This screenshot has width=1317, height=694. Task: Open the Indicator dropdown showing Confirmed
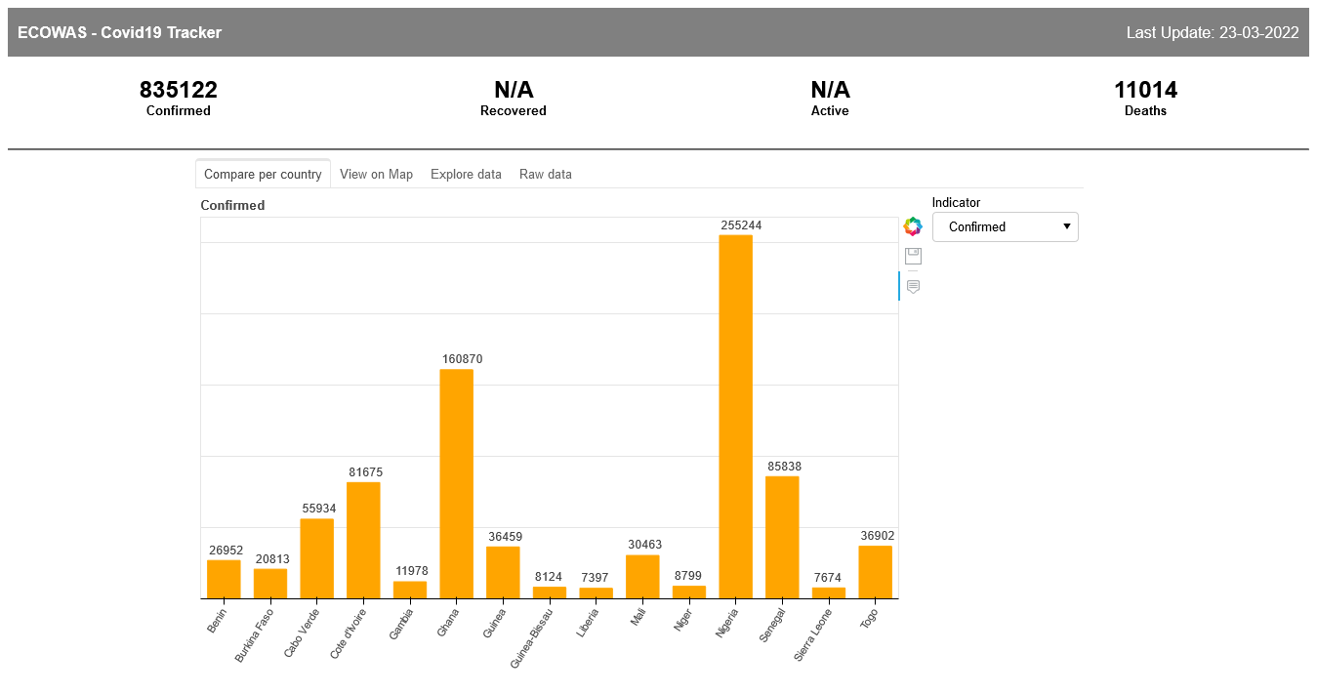(1006, 226)
